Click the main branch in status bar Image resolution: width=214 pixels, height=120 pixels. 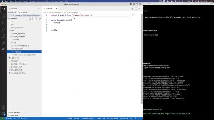point(9,119)
